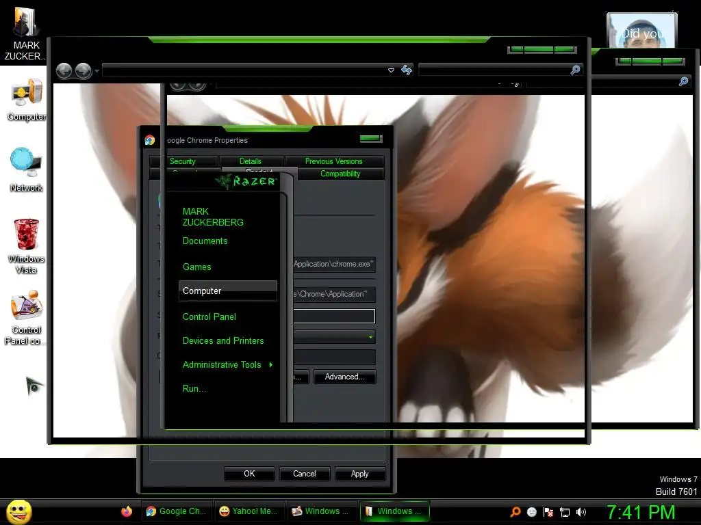
Task: Click the Advanced... button
Action: [345, 377]
